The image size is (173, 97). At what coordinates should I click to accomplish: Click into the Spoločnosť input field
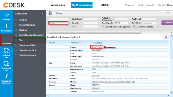pos(91,19)
